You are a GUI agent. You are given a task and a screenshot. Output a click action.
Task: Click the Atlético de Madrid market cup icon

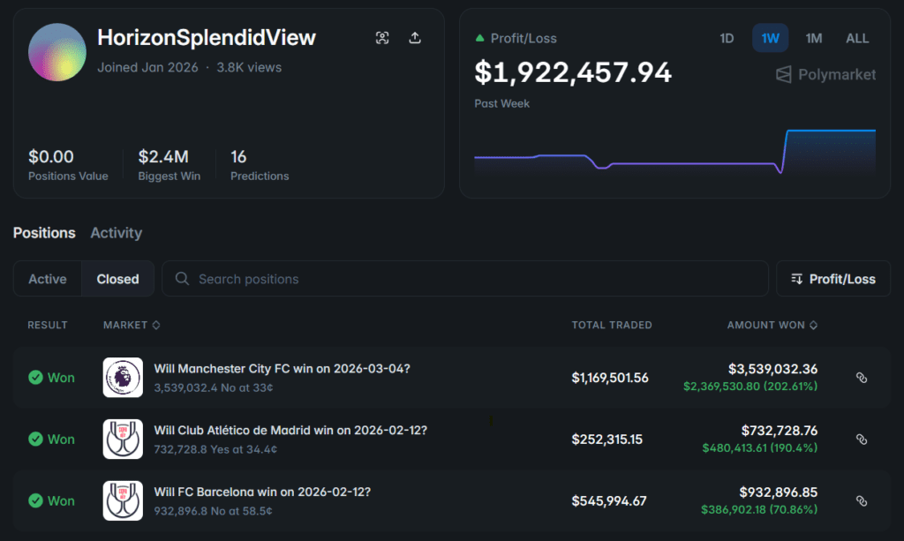[x=123, y=440]
